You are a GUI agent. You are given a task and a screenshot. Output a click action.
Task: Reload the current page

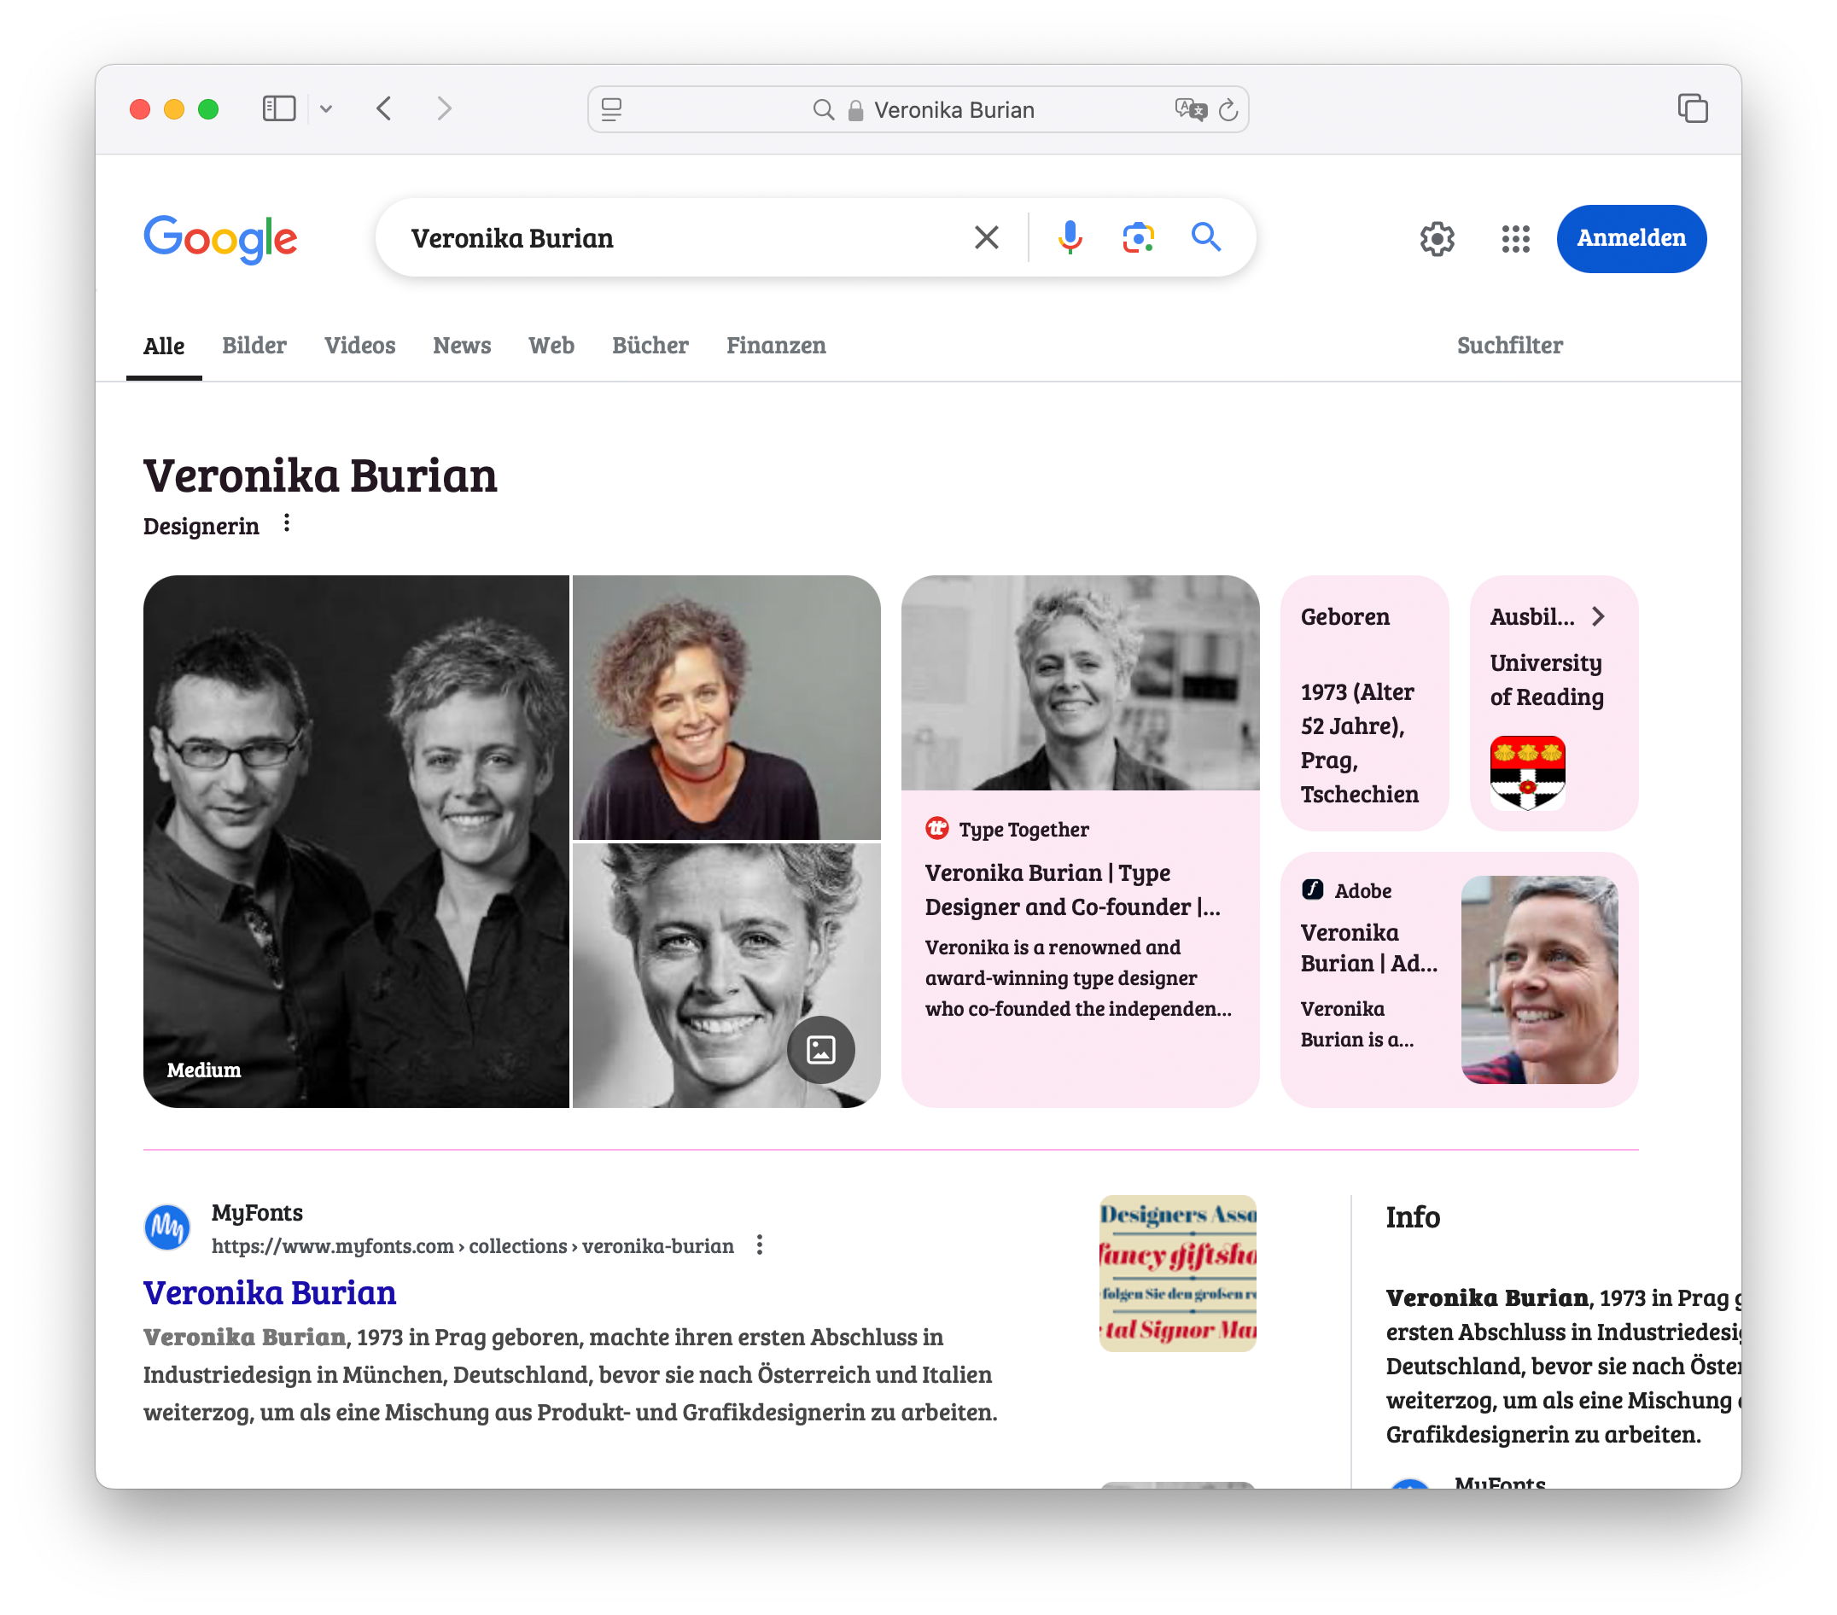click(1228, 109)
